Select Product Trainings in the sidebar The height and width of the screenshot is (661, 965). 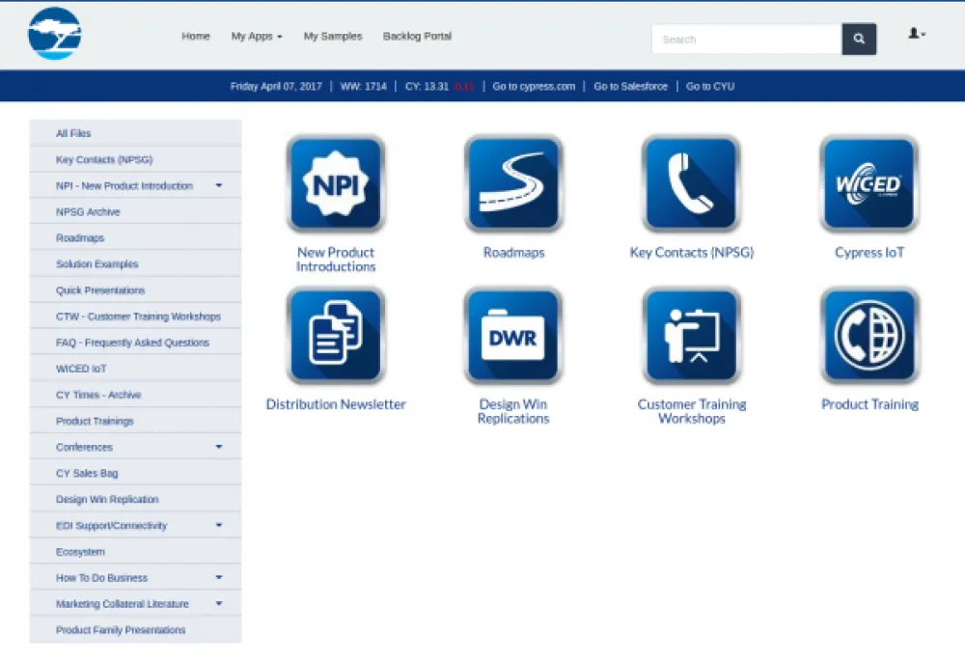click(135, 421)
